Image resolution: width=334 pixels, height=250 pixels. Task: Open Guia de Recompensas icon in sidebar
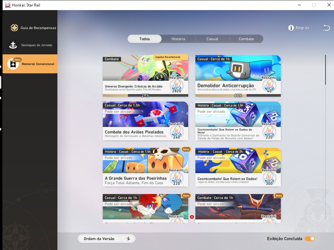[x=14, y=28]
